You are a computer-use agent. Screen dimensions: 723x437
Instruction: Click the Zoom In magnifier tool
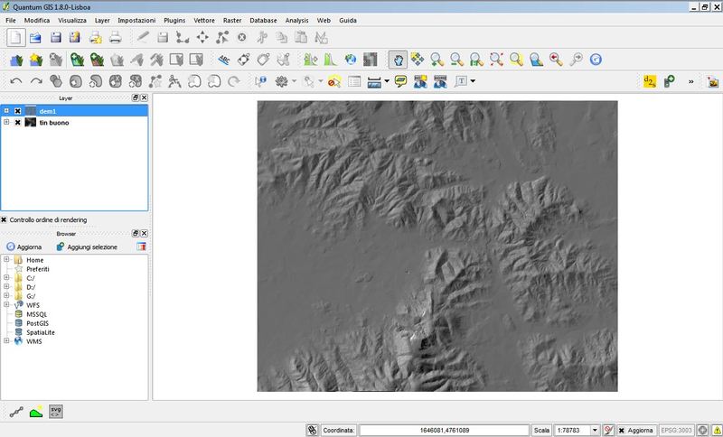[x=437, y=60]
